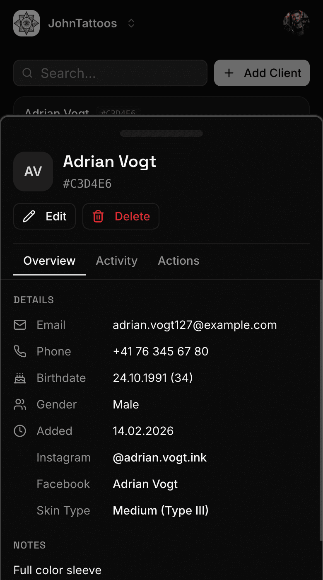323x580 pixels.
Task: Click the people icon beside Gender
Action: 20,404
